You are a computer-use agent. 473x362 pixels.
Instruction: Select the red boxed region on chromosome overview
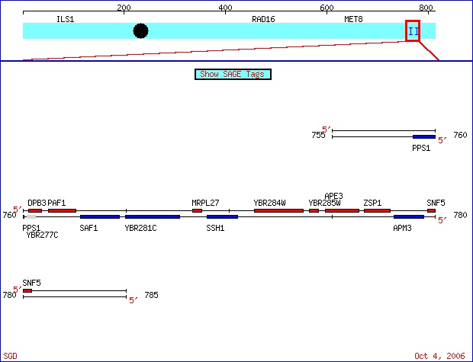(x=413, y=30)
